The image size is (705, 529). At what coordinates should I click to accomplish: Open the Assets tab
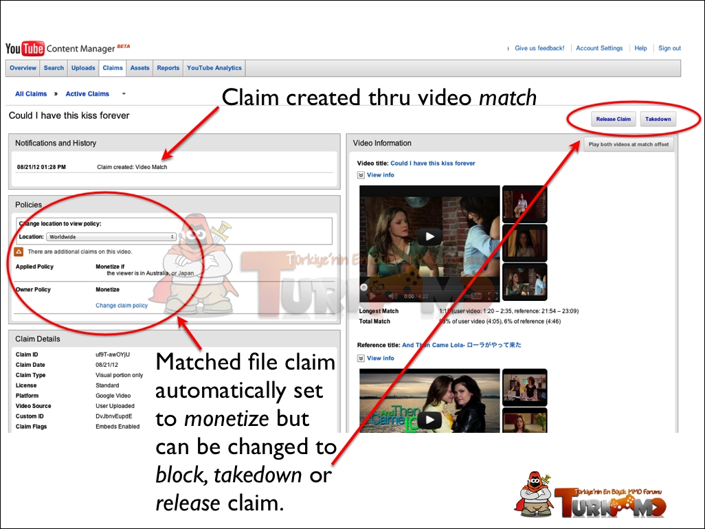[x=139, y=68]
